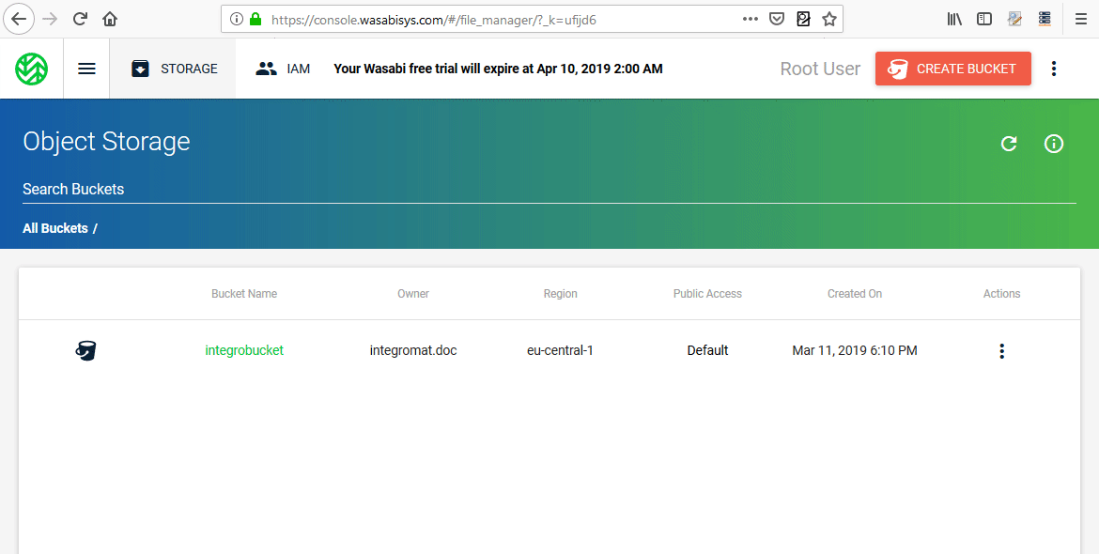Go back with the browser back arrow
This screenshot has width=1099, height=554.
19,19
